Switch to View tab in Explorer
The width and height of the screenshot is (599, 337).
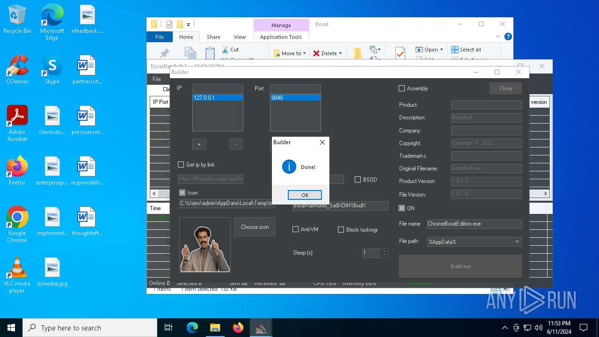click(x=240, y=37)
